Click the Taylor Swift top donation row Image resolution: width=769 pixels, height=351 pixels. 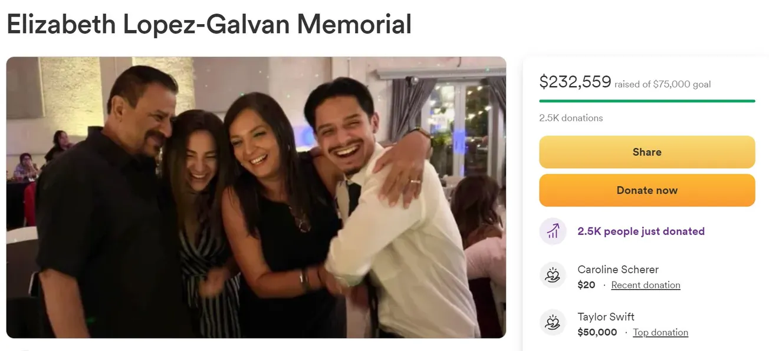[647, 323]
